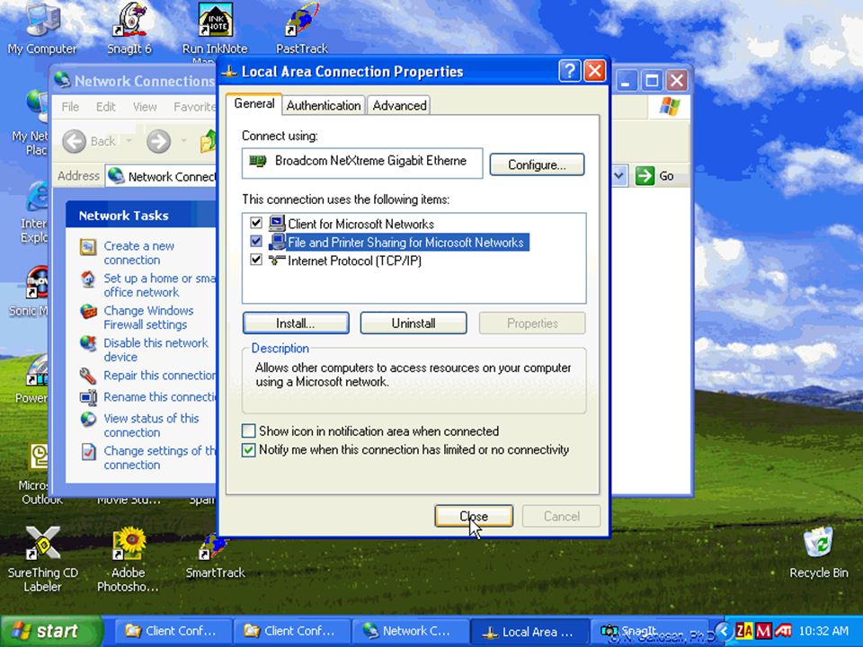Open File menu in Network Connections

[70, 107]
